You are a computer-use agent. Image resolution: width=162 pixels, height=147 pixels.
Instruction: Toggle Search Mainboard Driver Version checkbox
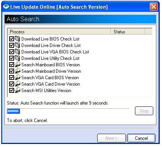11,71
